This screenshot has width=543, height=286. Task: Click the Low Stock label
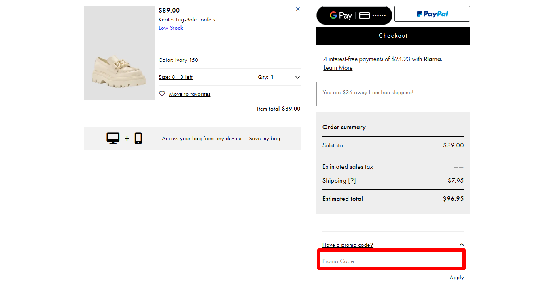coord(171,28)
